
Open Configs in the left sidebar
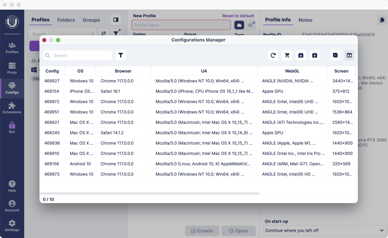(12, 88)
